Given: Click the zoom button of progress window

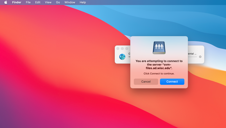Looking at the screenshot, I should [127, 49].
